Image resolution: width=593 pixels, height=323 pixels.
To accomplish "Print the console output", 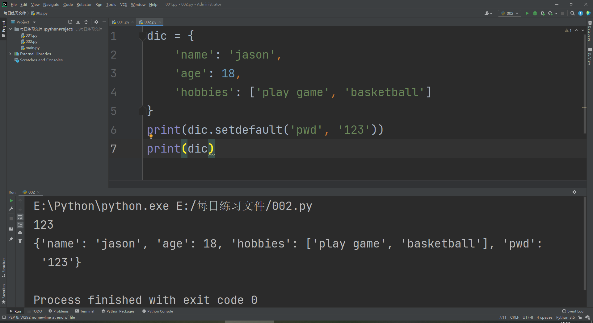I will coord(20,233).
